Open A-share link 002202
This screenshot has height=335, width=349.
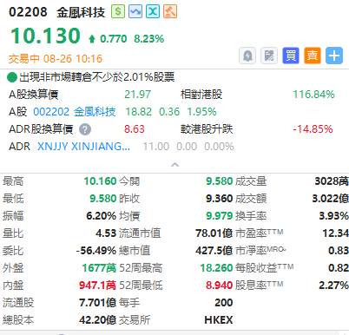click(x=51, y=112)
